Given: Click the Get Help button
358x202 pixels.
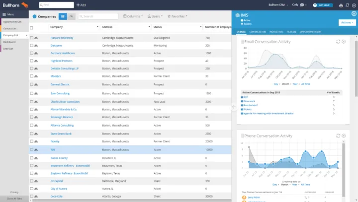Looking at the screenshot, I should coord(324,5).
